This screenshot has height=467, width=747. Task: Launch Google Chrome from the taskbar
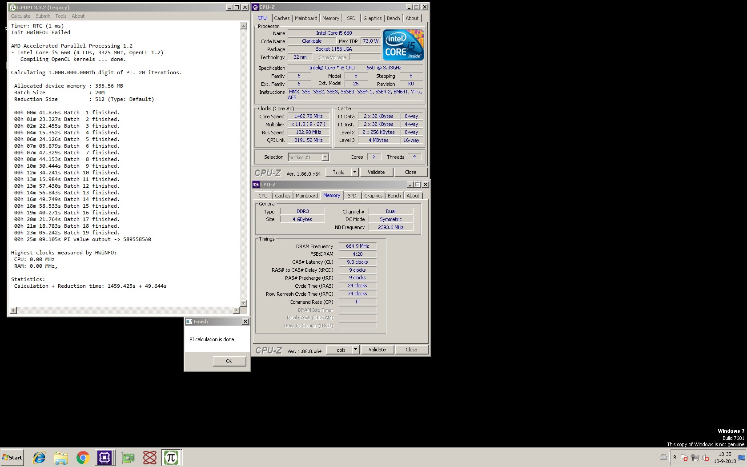point(83,457)
